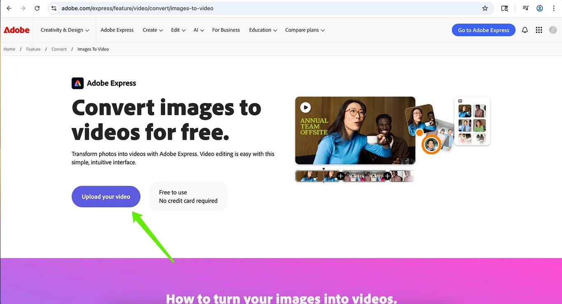
Task: Click the orange-ringed circular portrait
Action: (x=431, y=144)
